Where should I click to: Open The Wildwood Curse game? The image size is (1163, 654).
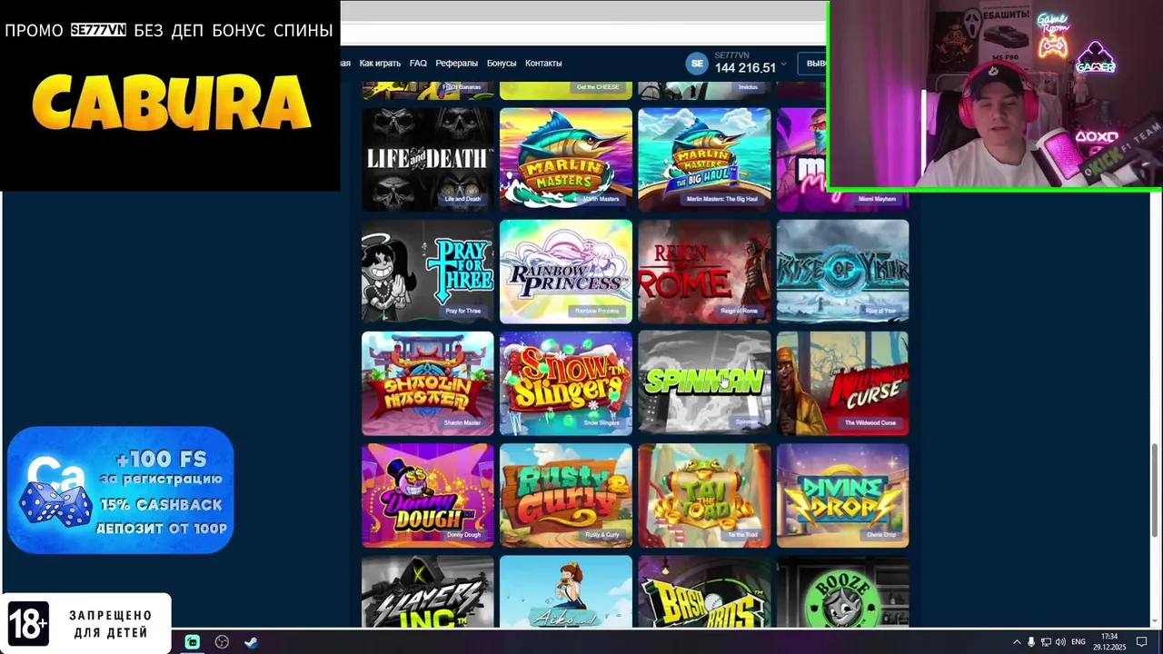(842, 383)
